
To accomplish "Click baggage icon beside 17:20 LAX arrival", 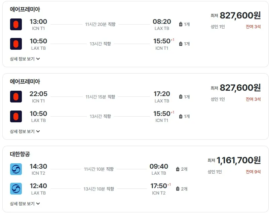I will click(x=181, y=97).
